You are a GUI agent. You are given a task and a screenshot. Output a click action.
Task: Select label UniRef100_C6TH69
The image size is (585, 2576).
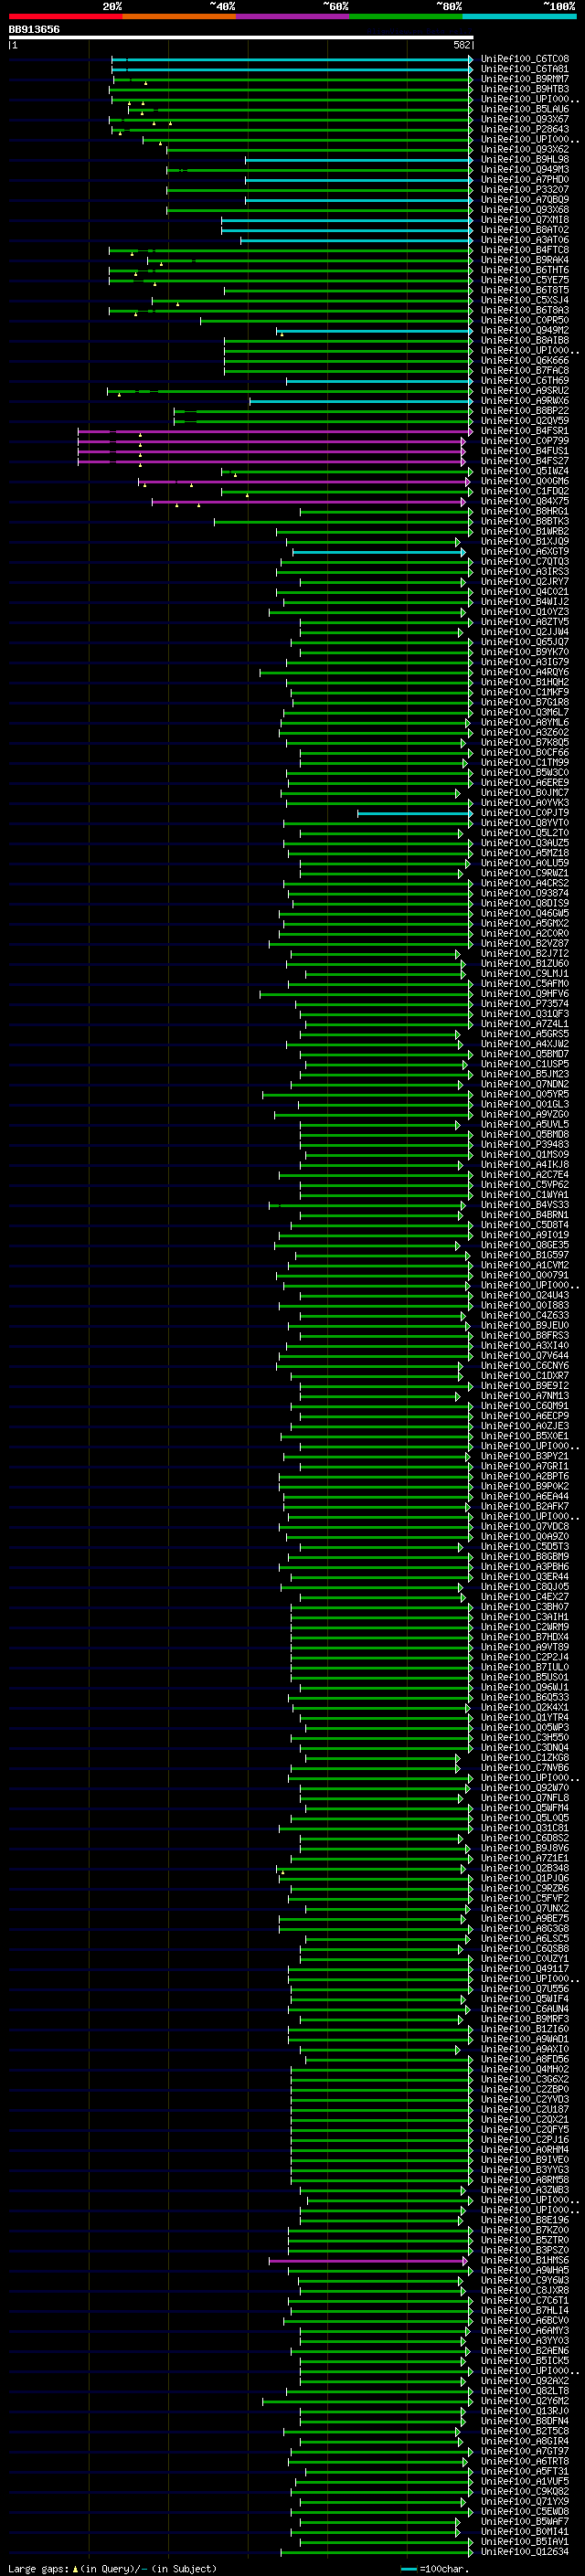tap(525, 381)
